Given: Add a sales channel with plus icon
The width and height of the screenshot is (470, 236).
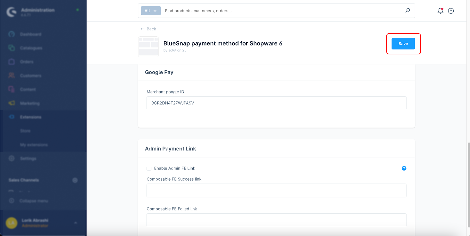Looking at the screenshot, I should [75, 180].
